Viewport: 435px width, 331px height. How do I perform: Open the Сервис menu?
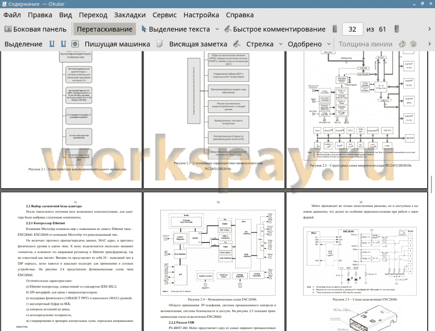[164, 15]
